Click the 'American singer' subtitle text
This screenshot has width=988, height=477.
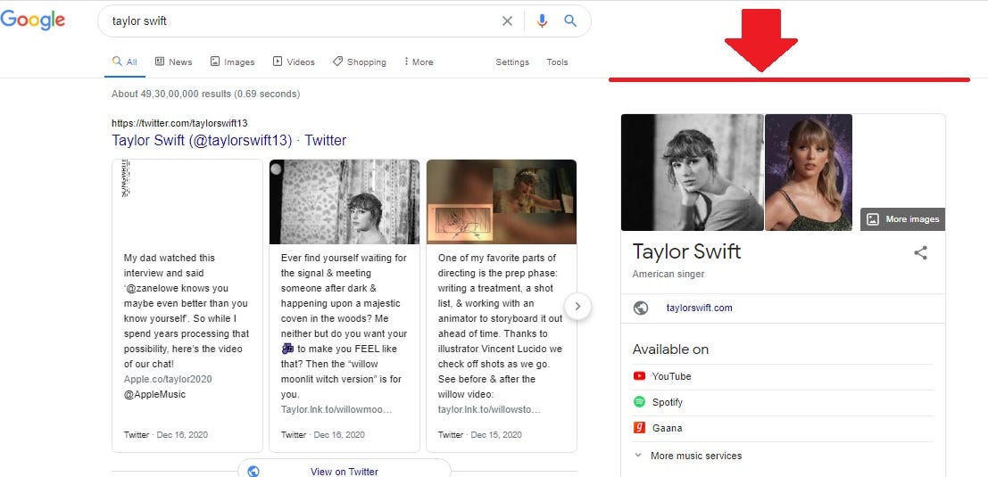(x=668, y=274)
